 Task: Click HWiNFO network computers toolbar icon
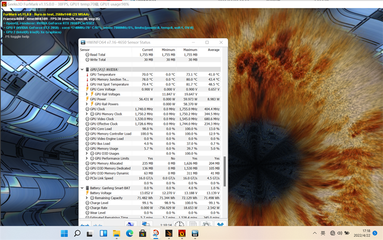tap(147, 224)
